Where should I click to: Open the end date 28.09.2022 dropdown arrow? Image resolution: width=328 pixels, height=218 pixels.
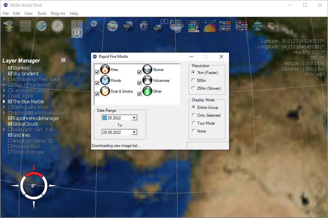134,132
